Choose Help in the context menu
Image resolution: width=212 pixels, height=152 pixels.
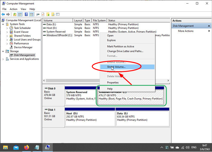click(127, 89)
